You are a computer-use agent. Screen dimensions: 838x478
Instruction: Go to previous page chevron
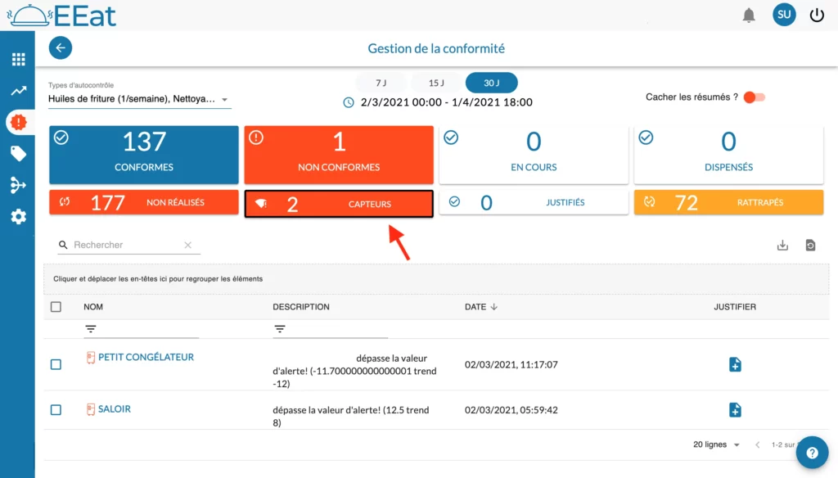click(x=757, y=444)
